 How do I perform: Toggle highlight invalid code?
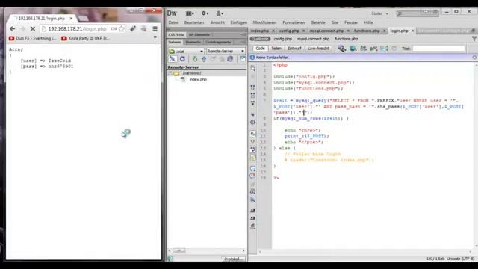(x=252, y=142)
